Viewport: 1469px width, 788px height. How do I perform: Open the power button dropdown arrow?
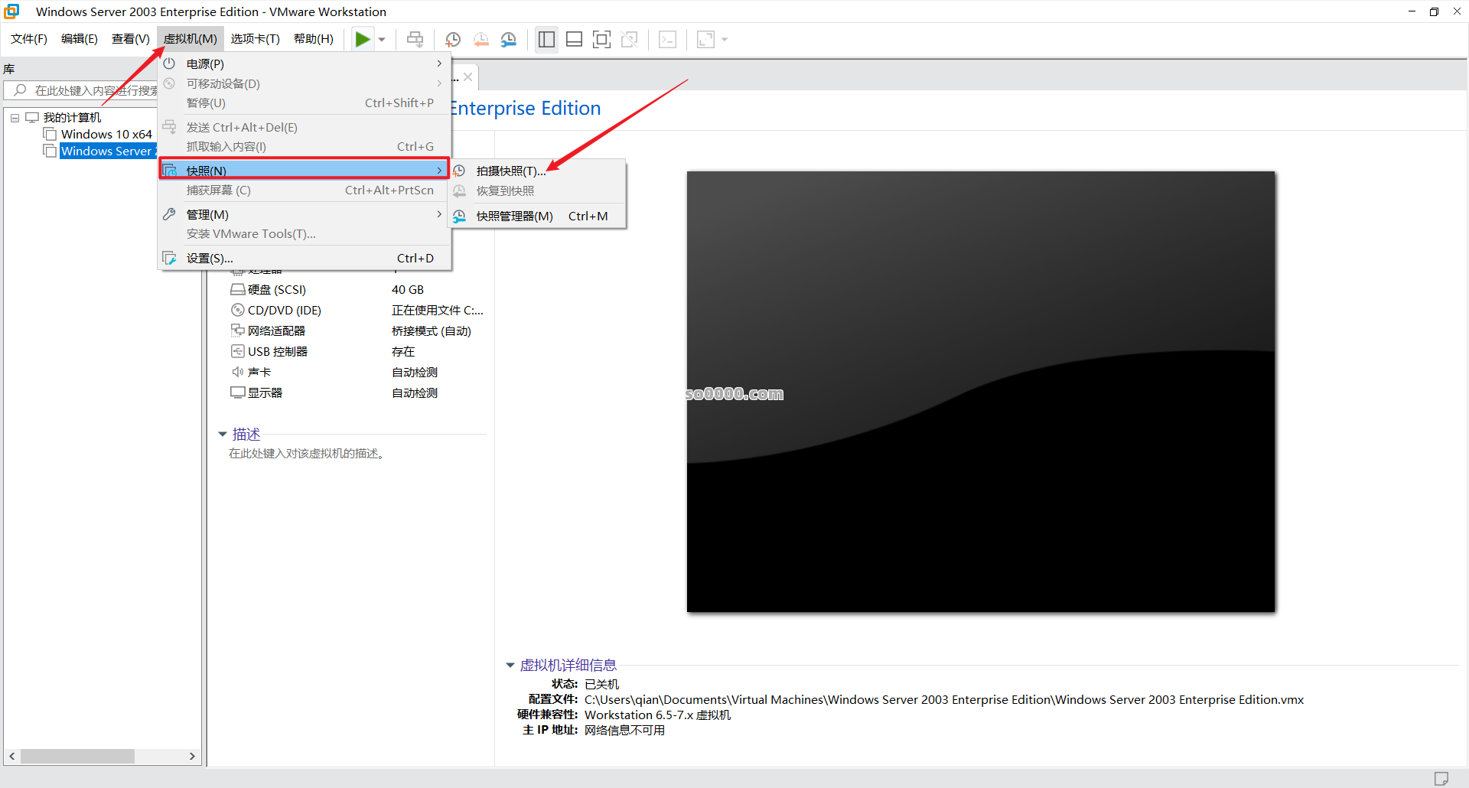381,39
